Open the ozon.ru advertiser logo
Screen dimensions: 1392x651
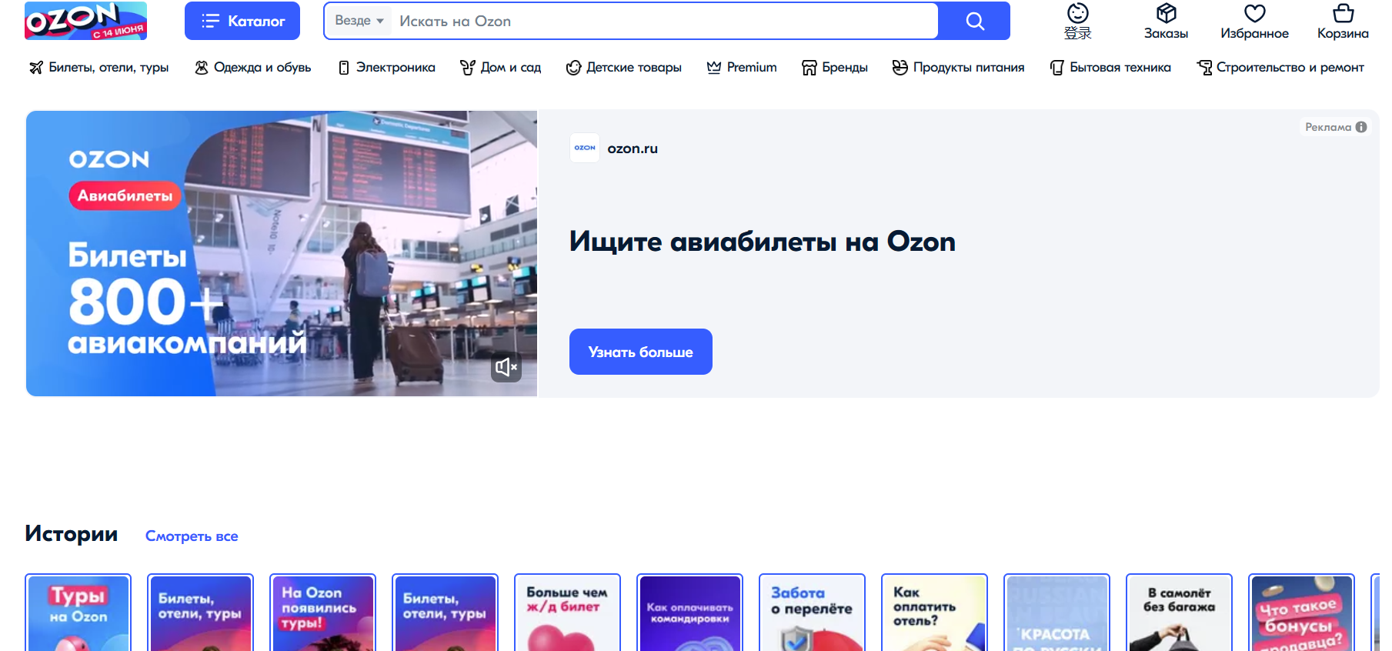coord(585,148)
